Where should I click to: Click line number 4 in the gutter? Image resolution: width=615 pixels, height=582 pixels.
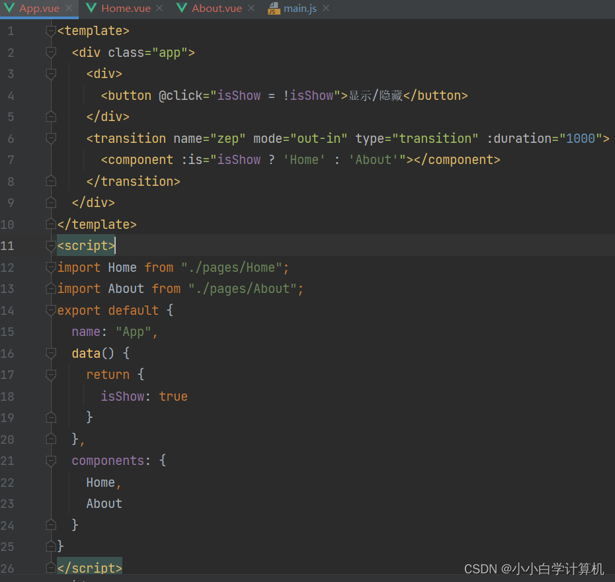pos(11,96)
